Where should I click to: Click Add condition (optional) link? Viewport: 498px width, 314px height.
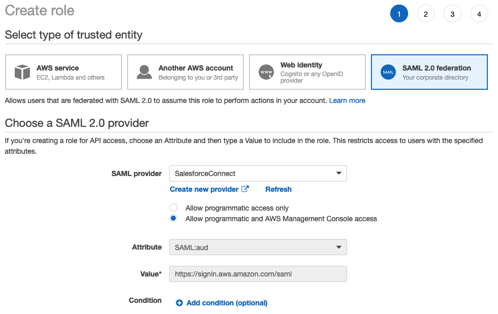(227, 303)
